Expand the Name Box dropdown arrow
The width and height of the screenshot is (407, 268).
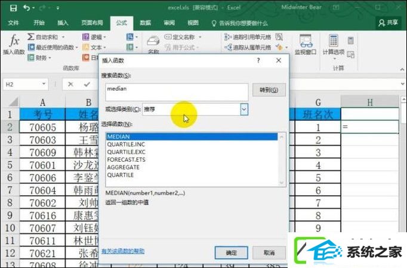pos(44,84)
